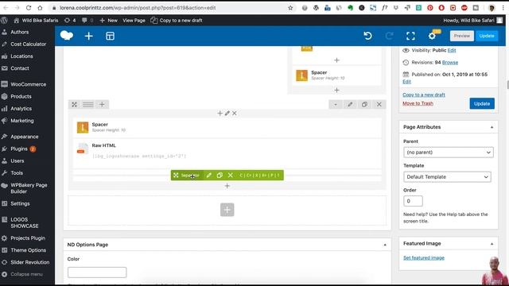Screen dimensions: 509x286
Task: Click plus above upper Spacer element
Action: [336, 60]
